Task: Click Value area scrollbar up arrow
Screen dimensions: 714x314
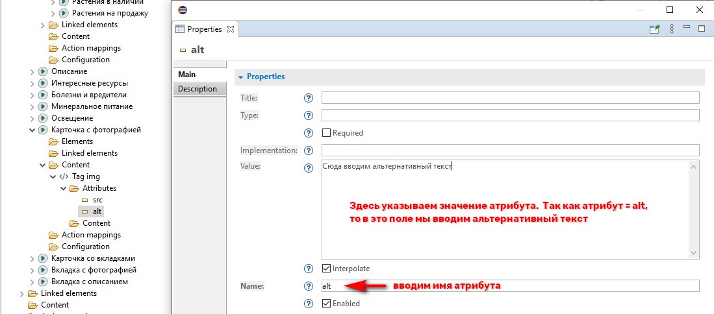Action: click(694, 167)
